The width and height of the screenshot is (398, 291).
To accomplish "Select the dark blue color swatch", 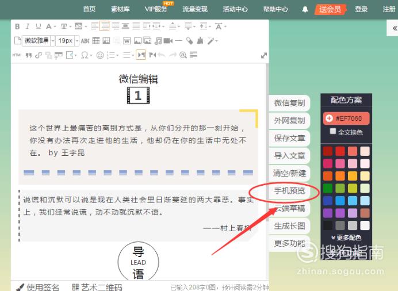I will tap(328, 201).
